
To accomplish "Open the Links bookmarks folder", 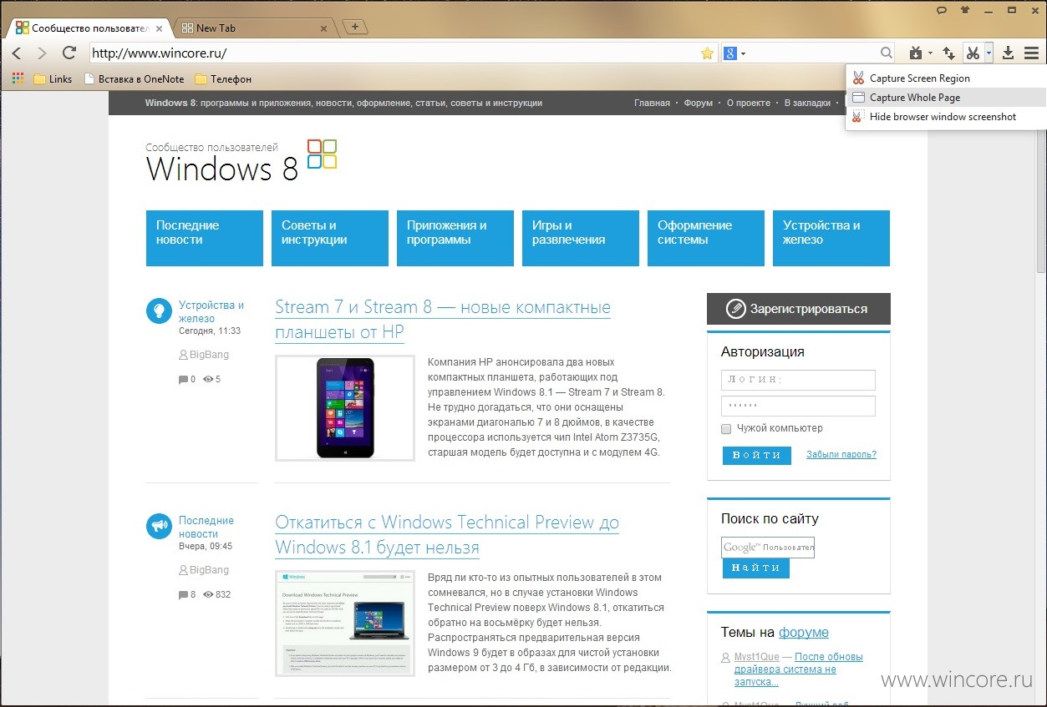I will point(53,79).
